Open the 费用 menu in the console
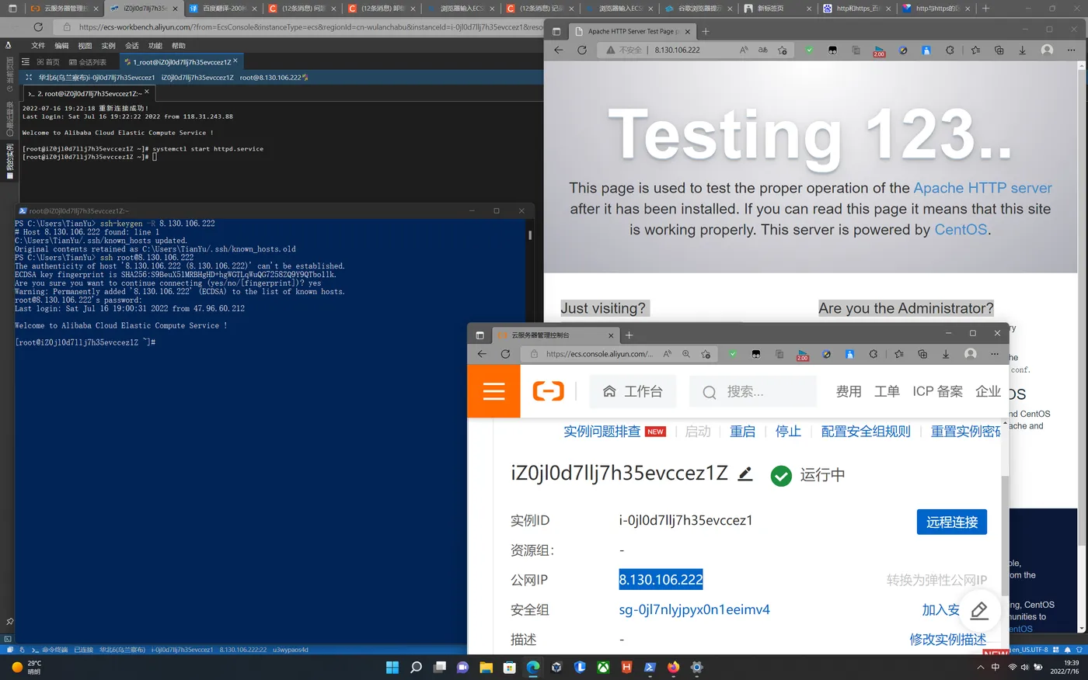The height and width of the screenshot is (680, 1088). tap(849, 391)
